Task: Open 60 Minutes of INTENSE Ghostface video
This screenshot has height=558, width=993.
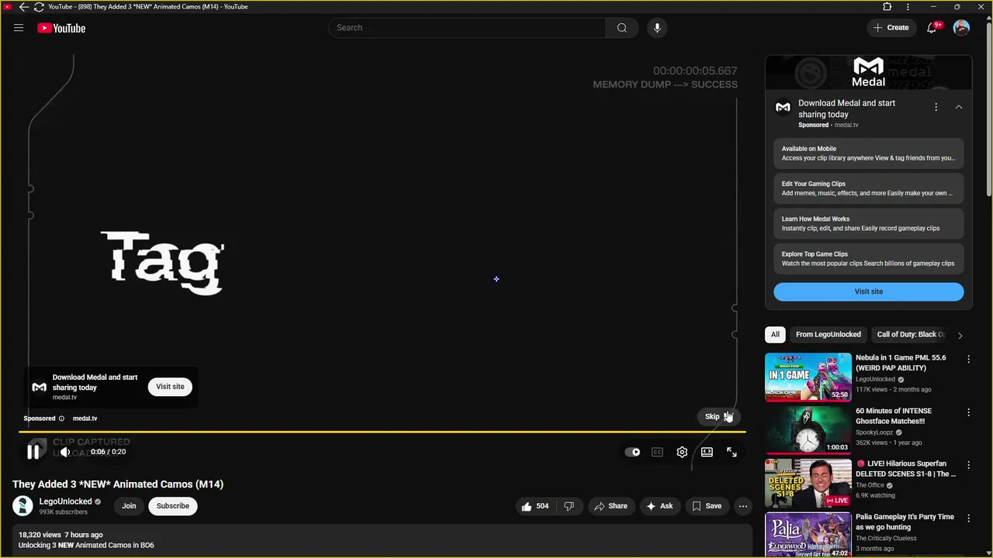Action: pyautogui.click(x=808, y=430)
